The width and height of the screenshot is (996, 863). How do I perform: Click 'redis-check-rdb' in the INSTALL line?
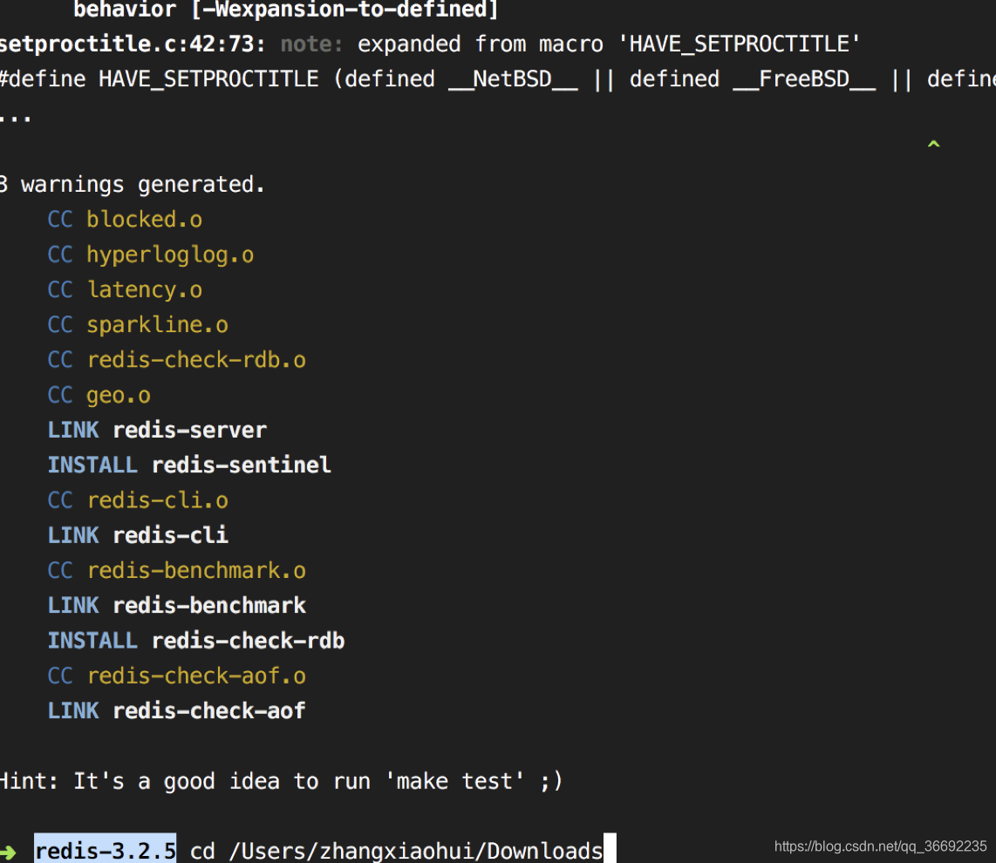tap(248, 641)
